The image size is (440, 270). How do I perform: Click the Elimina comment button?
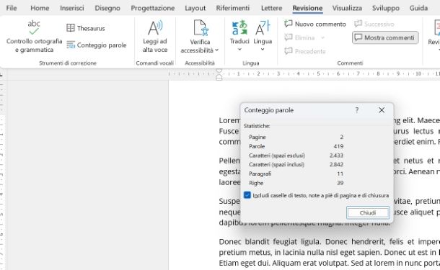coord(299,37)
